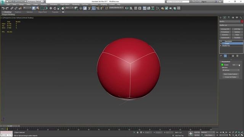Activate the Select and Place tool
The width and height of the screenshot is (244, 137).
[63, 8]
